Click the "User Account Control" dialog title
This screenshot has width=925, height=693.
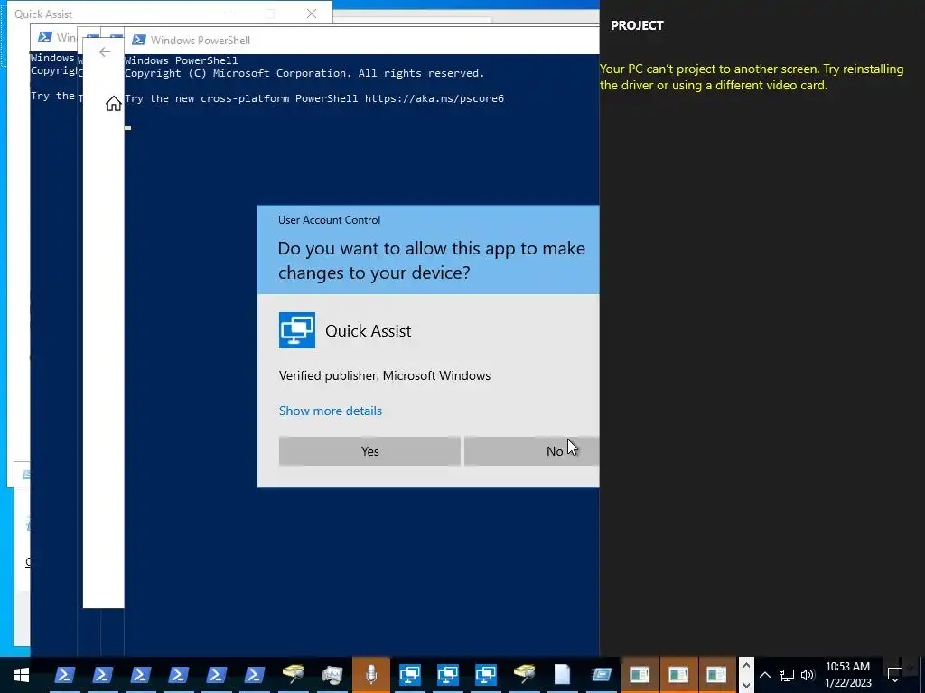[x=329, y=220]
